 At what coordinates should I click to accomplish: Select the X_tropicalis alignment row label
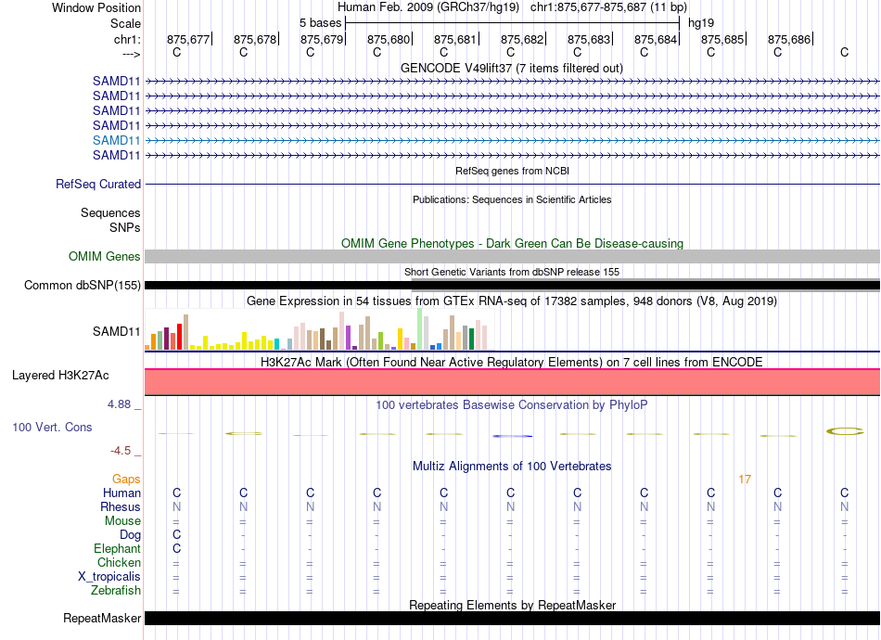coord(109,577)
